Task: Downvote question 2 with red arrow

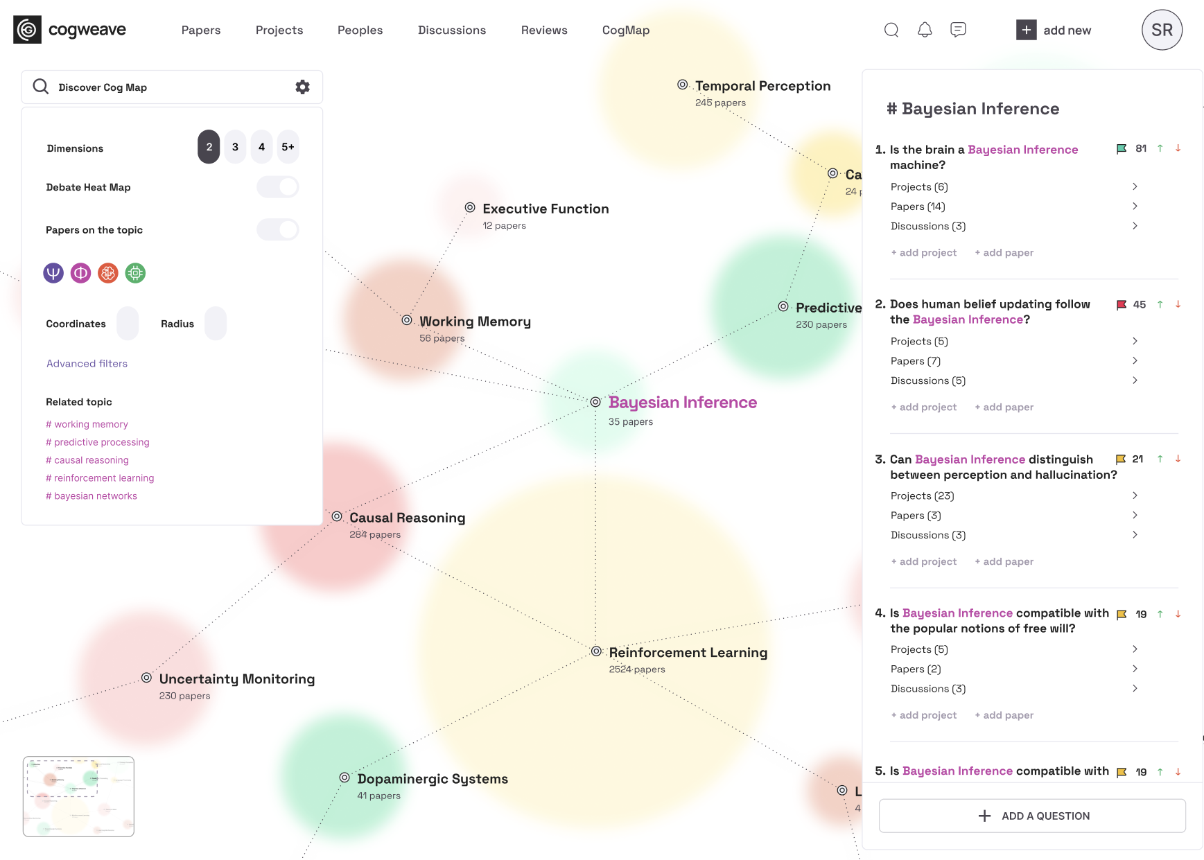Action: [x=1178, y=304]
